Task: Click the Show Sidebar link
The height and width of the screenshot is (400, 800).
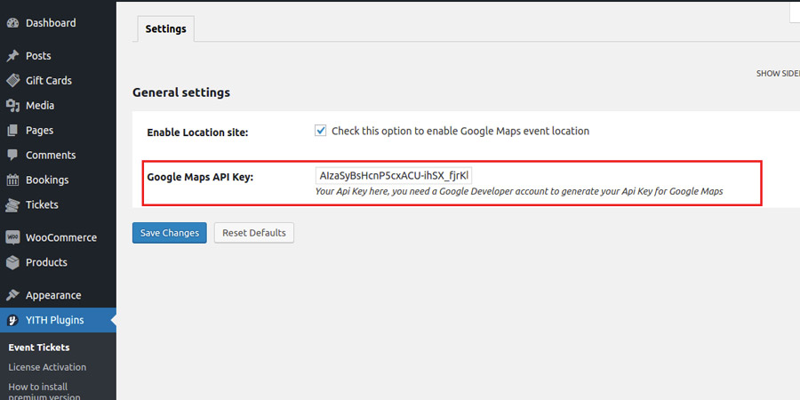Action: (778, 74)
